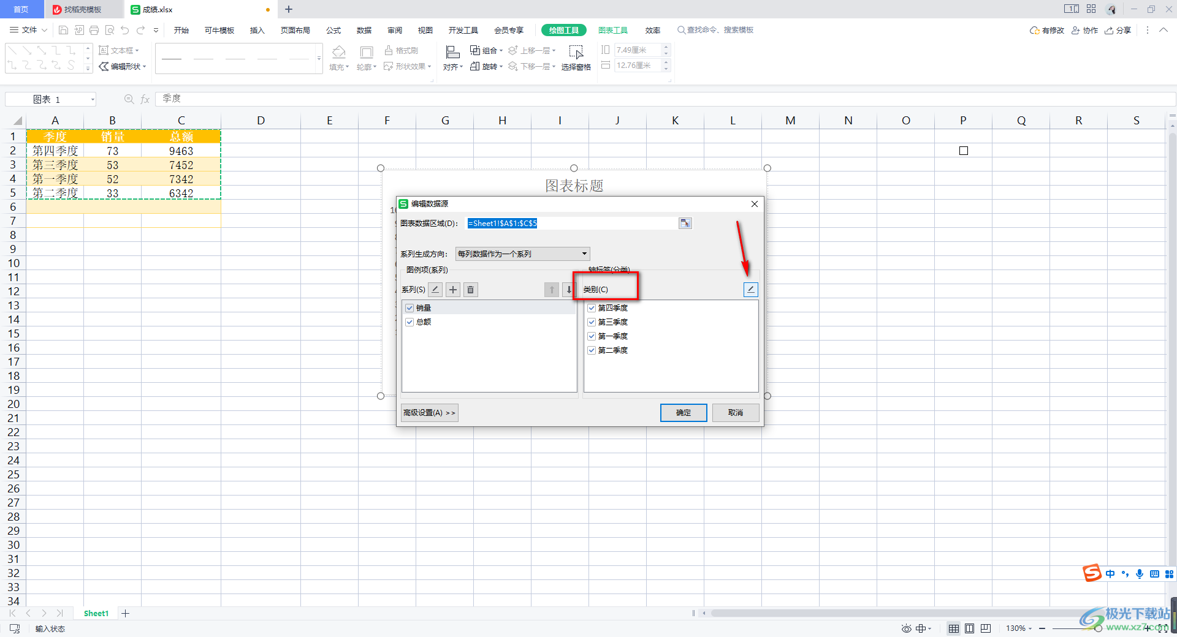Click the fx insert function icon
Screen dimensions: 1177x637
(x=145, y=99)
